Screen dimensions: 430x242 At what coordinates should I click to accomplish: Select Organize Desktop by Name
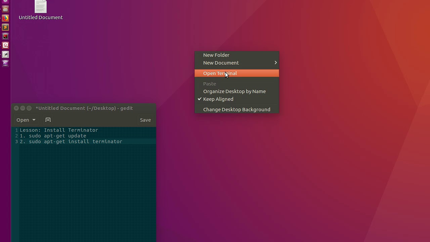pos(237,91)
